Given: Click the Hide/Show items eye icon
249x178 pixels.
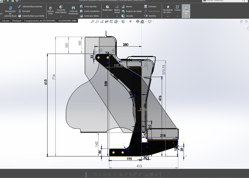Looking at the screenshot, I should 130,22.
